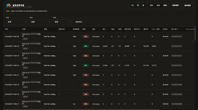The height and width of the screenshot is (110, 198).
Task: Click the horizontal scrollbar below the table
Action: pyautogui.click(x=81, y=109)
